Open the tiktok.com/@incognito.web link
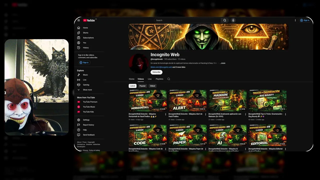The height and width of the screenshot is (180, 320). [161, 67]
